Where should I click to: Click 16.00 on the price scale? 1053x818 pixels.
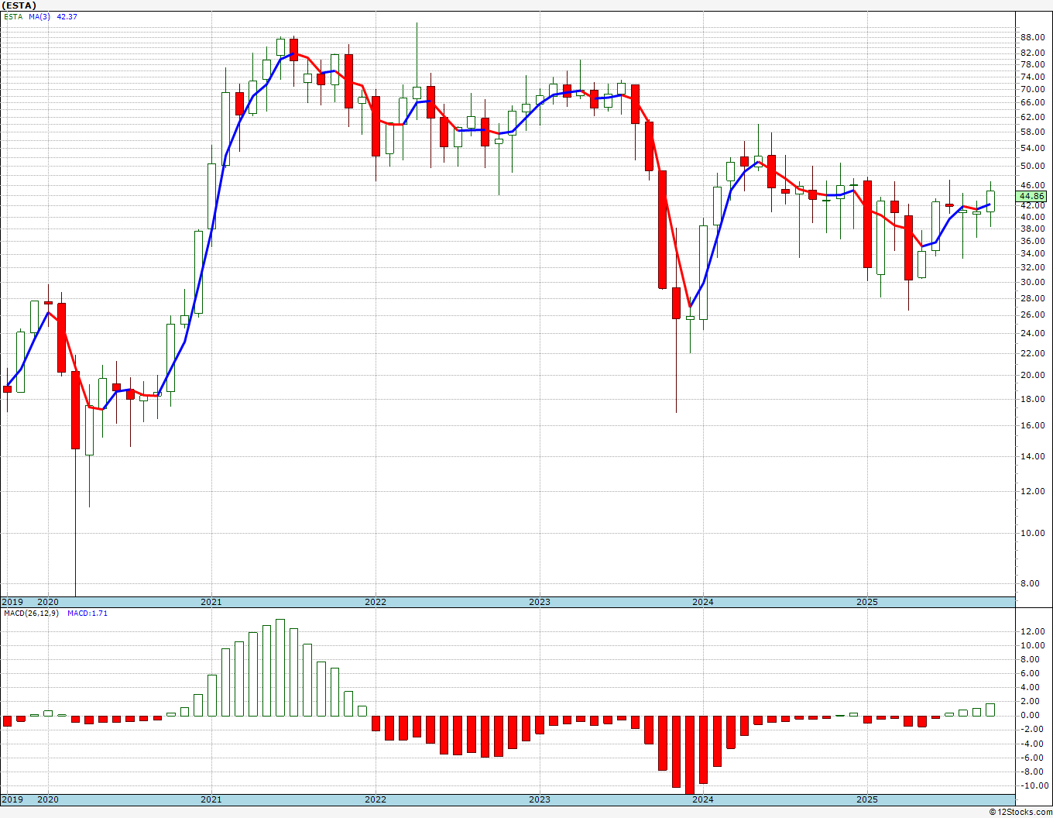1033,425
